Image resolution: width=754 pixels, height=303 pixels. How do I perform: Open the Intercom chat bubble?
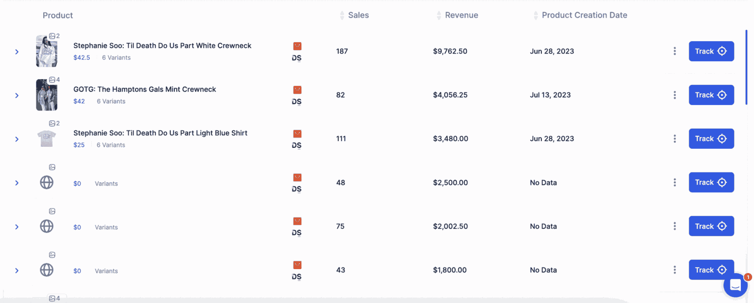coord(735,285)
